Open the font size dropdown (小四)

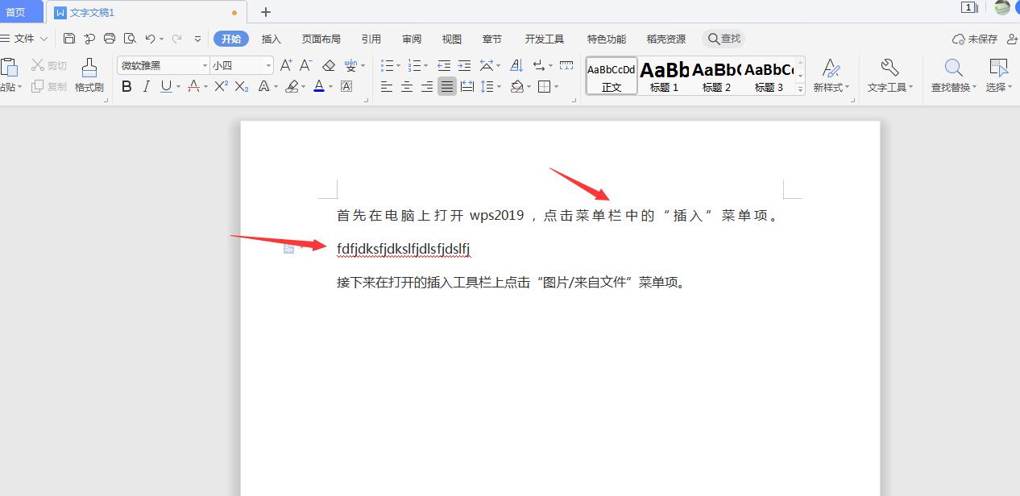click(268, 65)
